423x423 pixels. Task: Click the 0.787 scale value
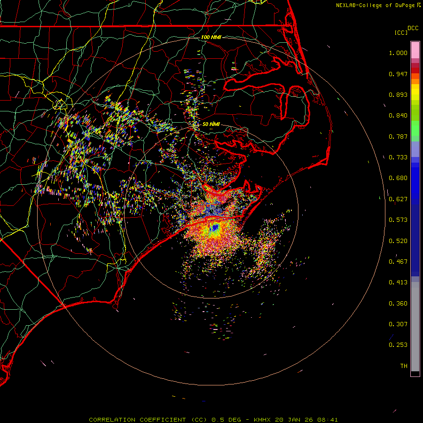click(398, 136)
